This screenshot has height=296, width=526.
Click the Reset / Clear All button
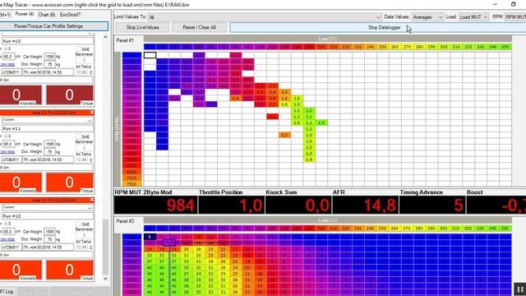pos(199,27)
